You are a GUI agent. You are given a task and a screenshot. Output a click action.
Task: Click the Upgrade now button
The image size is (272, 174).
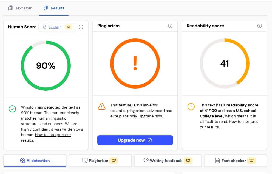135,140
